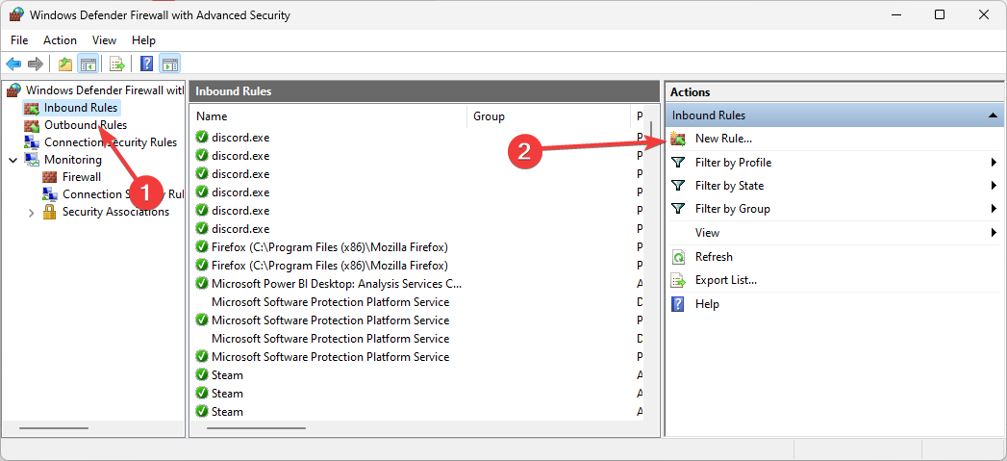
Task: Open the View submenu in Actions pane
Action: pos(833,233)
